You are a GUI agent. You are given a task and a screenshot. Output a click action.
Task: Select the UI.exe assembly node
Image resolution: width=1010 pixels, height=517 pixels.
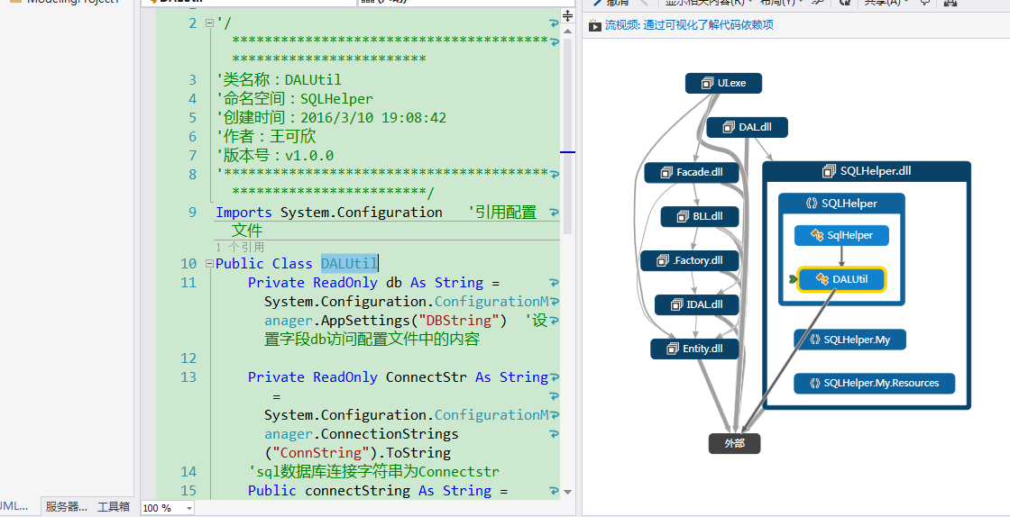click(x=724, y=83)
